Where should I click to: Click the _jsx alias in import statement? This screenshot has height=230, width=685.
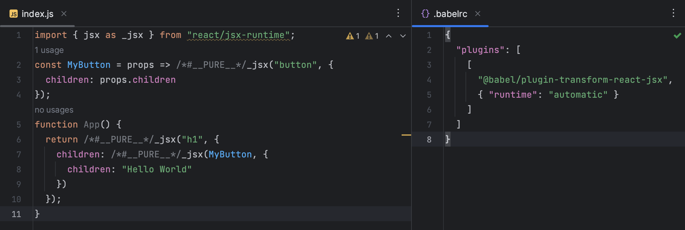point(133,35)
